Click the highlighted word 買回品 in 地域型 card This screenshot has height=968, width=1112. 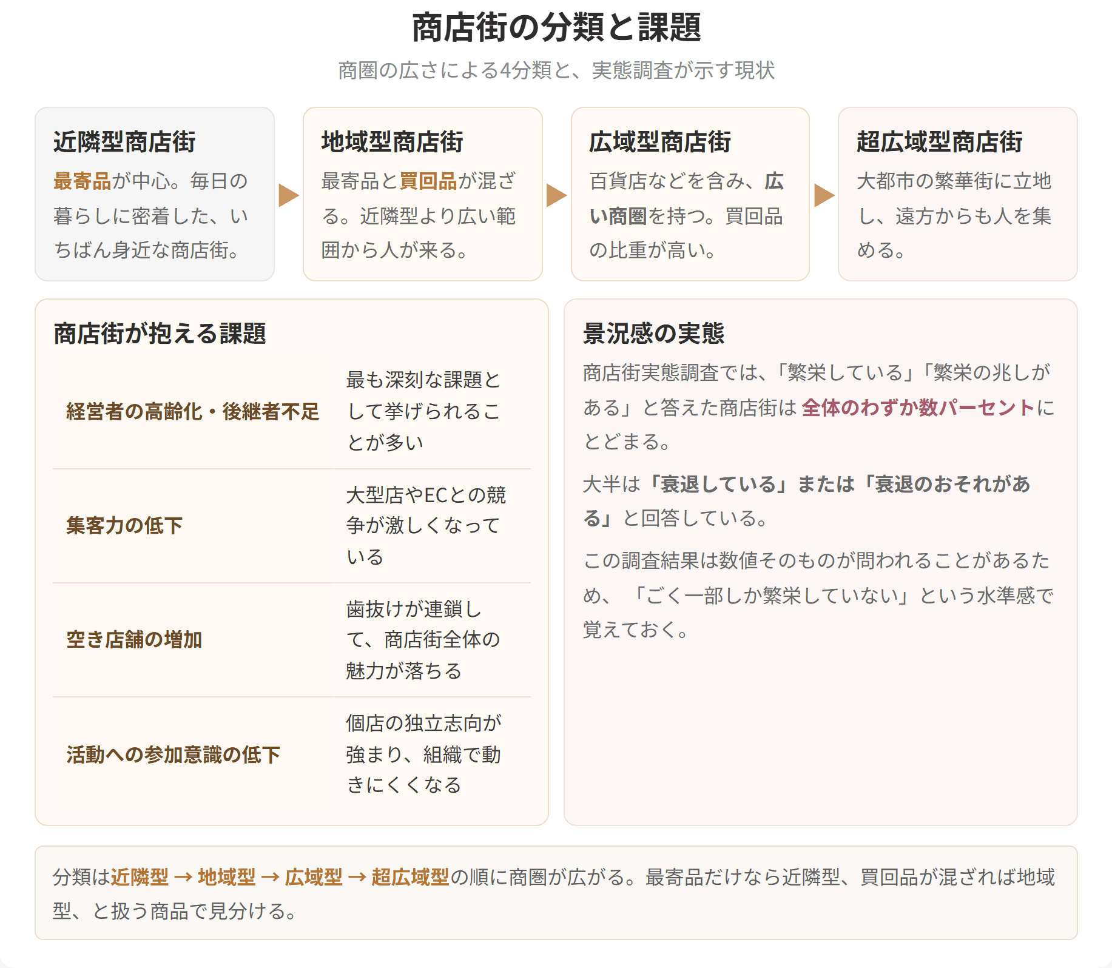point(428,181)
